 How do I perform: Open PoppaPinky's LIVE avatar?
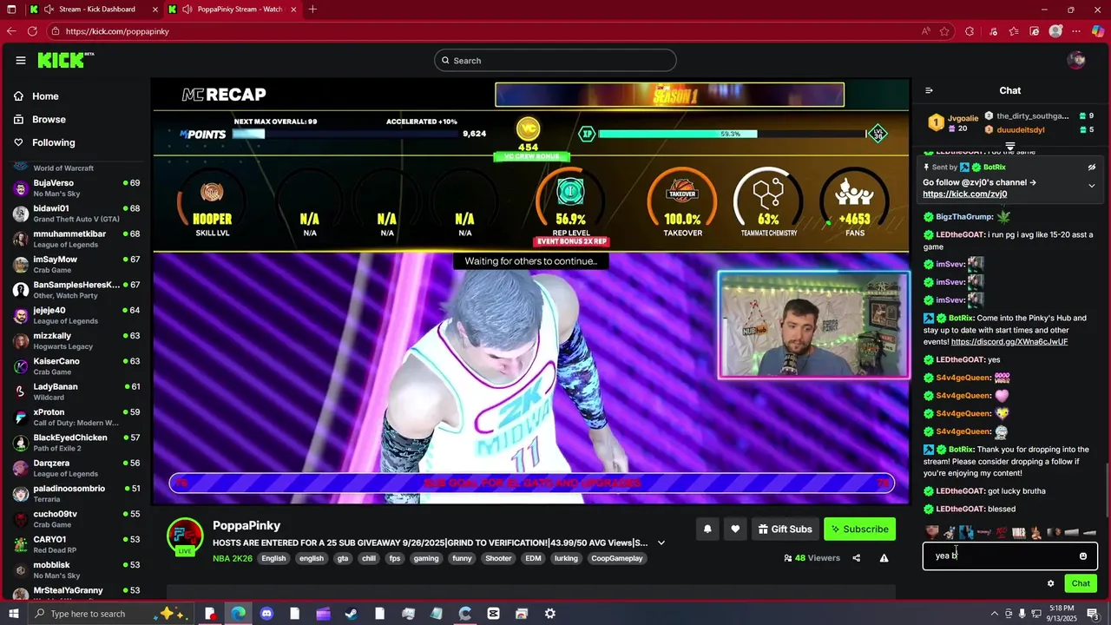tap(185, 536)
